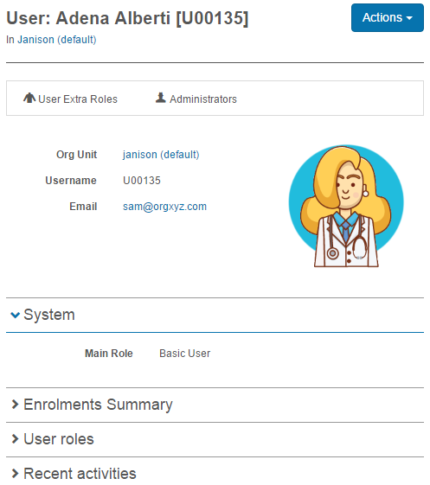Viewport: 430px width, 485px height.
Task: Select the 'Basic User' main role value
Action: pyautogui.click(x=185, y=354)
